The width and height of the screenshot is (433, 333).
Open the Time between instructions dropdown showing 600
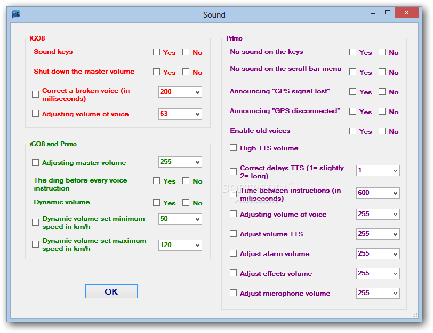click(378, 193)
